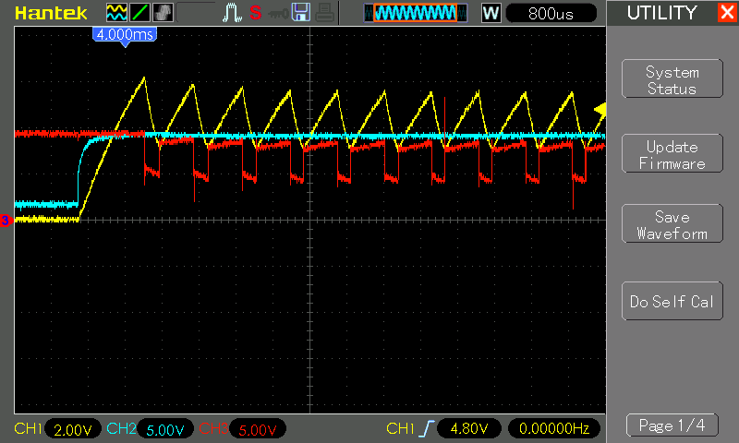Click the Hantek logo

click(x=53, y=13)
